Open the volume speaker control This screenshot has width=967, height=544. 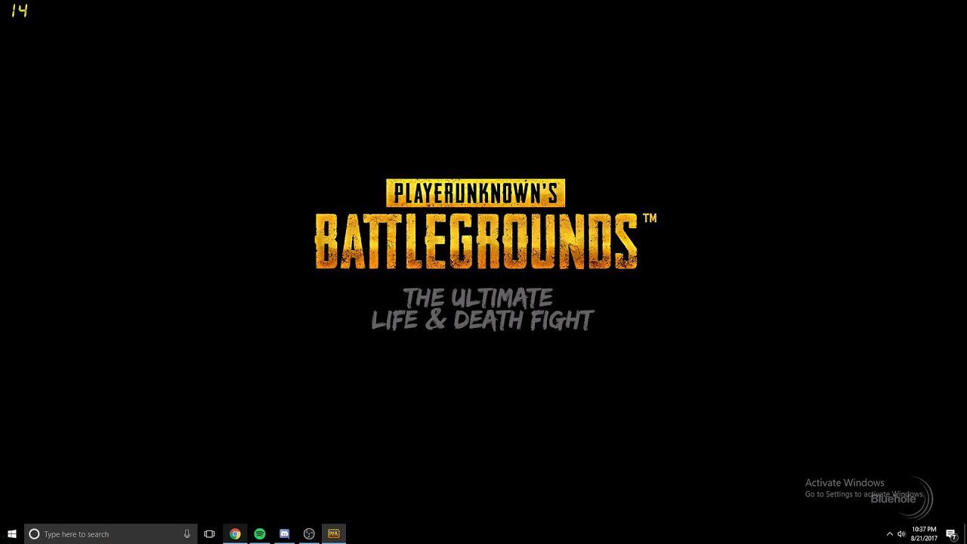coord(901,534)
